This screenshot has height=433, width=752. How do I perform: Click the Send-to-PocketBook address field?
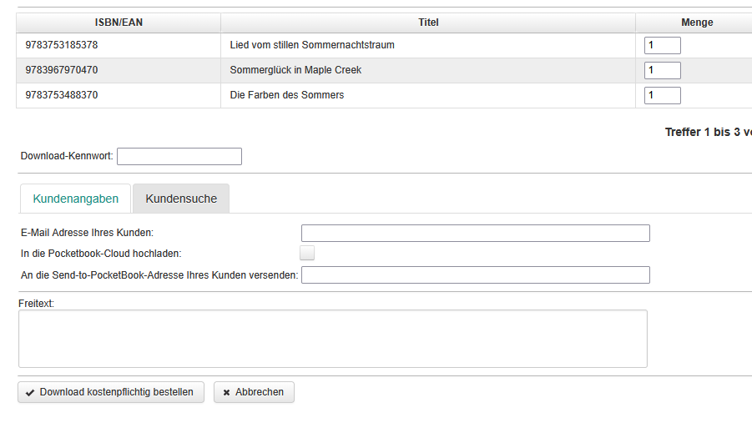coord(475,275)
